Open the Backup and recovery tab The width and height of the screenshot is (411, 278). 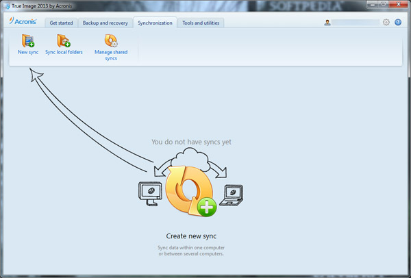click(x=105, y=23)
